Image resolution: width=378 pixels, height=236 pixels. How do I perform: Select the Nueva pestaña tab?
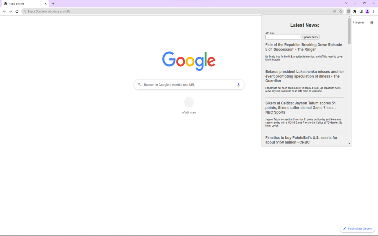point(25,4)
